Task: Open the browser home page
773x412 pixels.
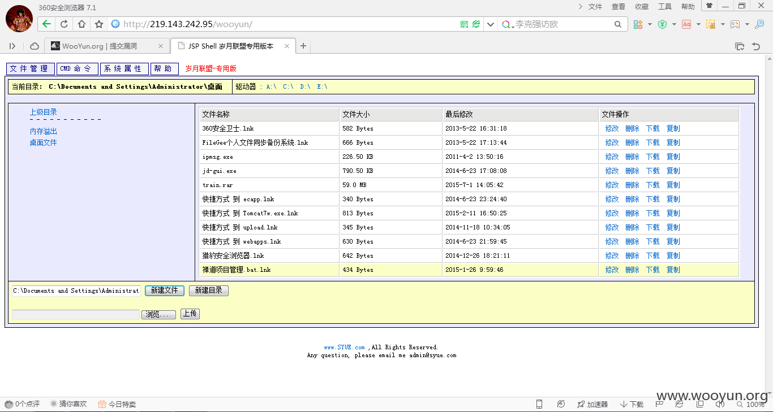Action: coord(81,24)
